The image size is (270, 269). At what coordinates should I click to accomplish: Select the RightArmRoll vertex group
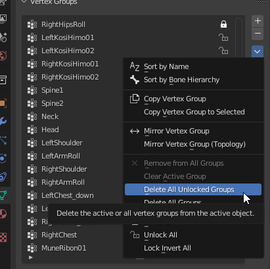point(63,182)
